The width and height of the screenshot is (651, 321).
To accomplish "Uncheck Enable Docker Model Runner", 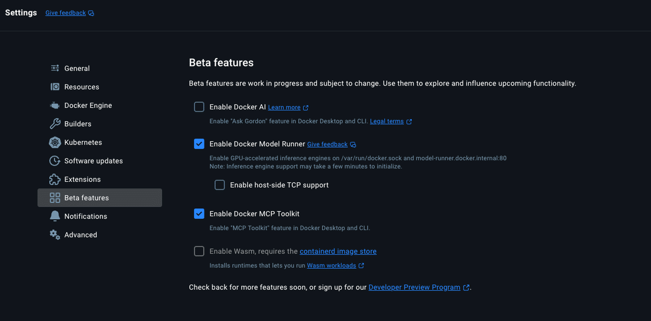I will click(199, 143).
